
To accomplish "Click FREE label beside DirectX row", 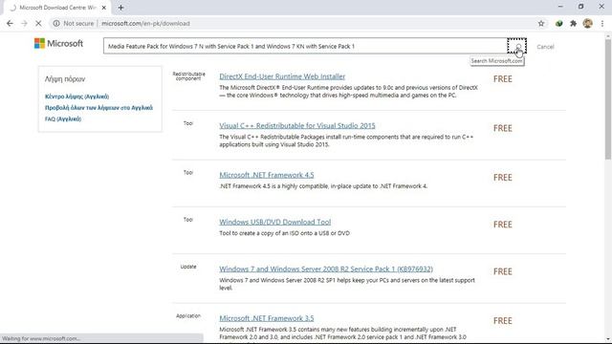I will click(503, 79).
